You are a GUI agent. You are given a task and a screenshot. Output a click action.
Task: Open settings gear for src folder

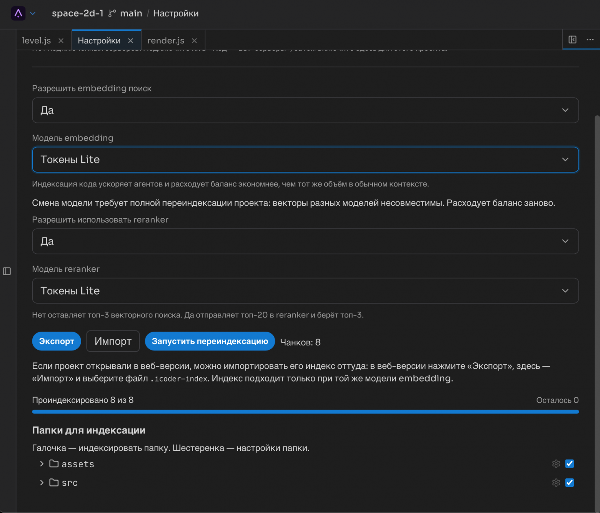pyautogui.click(x=556, y=483)
